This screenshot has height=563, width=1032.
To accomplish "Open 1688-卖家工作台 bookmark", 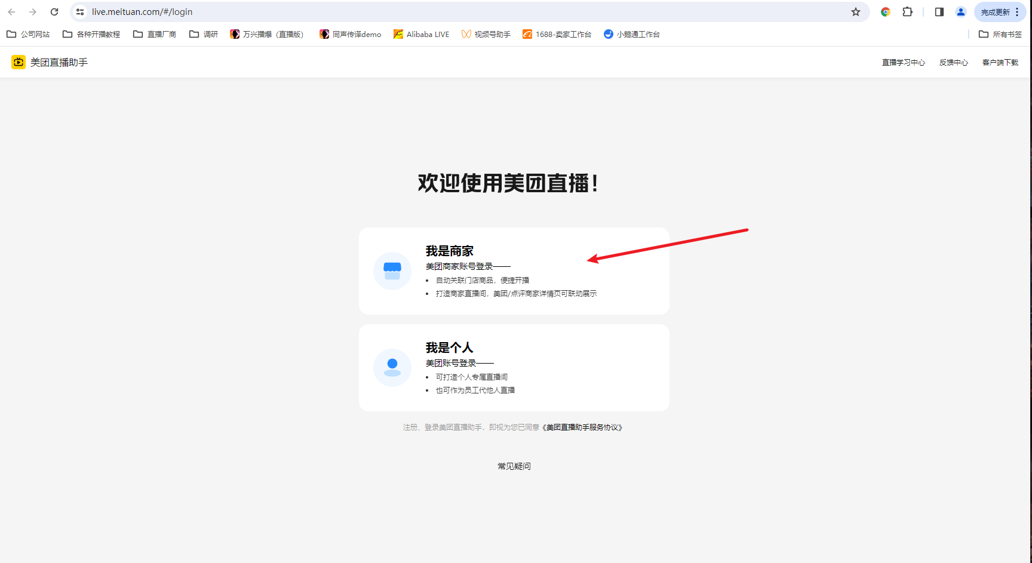I will (x=557, y=35).
